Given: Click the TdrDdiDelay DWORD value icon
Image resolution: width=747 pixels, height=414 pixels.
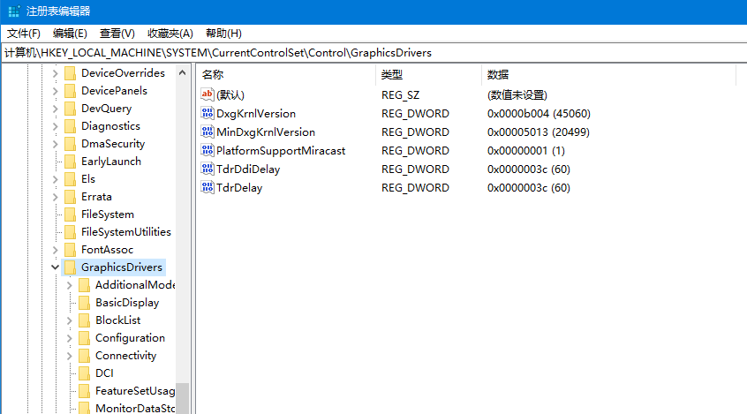Looking at the screenshot, I should click(207, 169).
